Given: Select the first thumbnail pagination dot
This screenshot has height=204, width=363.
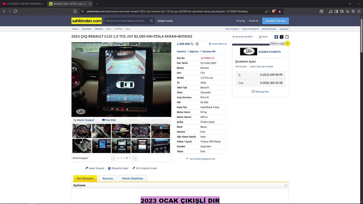Looking at the screenshot, I should (x=118, y=158).
